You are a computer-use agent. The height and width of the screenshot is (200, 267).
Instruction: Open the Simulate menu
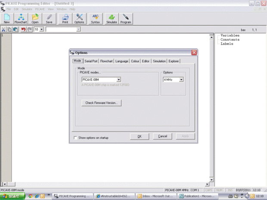[27, 9]
